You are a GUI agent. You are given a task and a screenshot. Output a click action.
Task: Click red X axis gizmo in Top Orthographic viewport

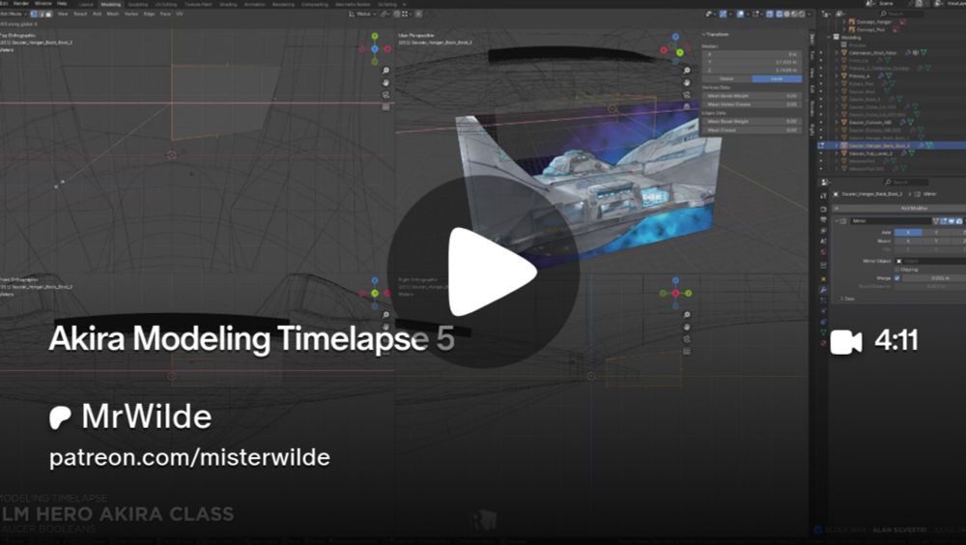387,48
